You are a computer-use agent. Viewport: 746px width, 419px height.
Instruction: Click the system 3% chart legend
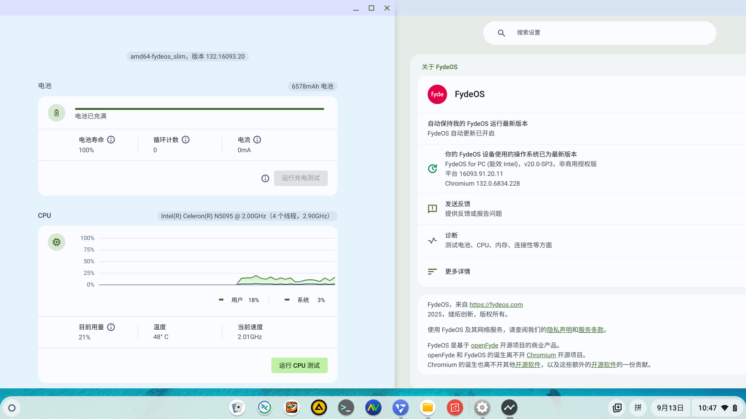click(x=305, y=300)
